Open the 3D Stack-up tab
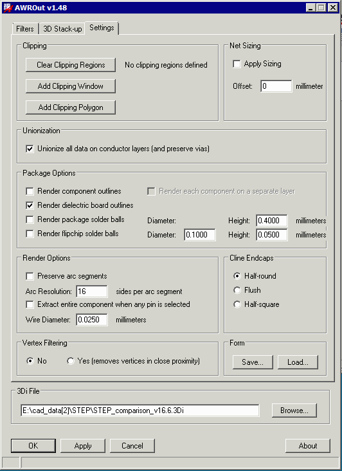This screenshot has height=471, width=342. [62, 29]
